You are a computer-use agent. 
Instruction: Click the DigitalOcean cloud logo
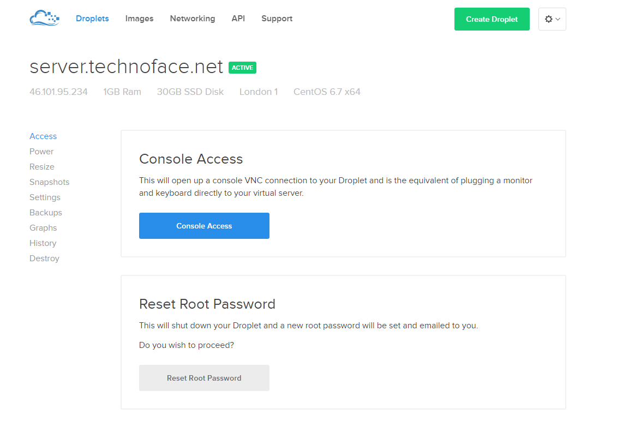click(x=45, y=19)
